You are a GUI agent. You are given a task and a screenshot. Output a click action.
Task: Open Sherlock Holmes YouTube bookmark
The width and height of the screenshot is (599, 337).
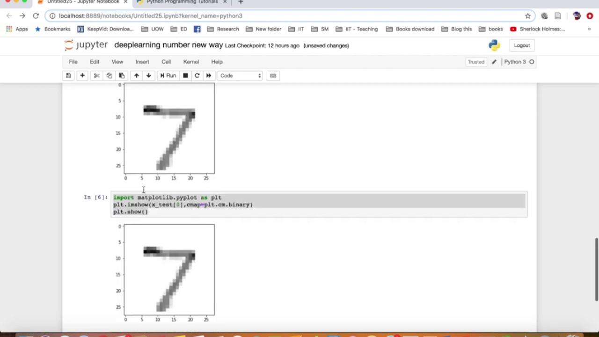pos(537,29)
